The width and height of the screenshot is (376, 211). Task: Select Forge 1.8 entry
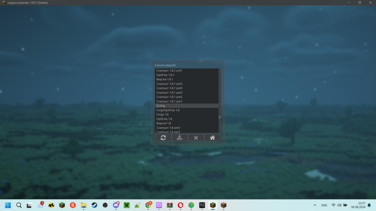[x=186, y=115]
